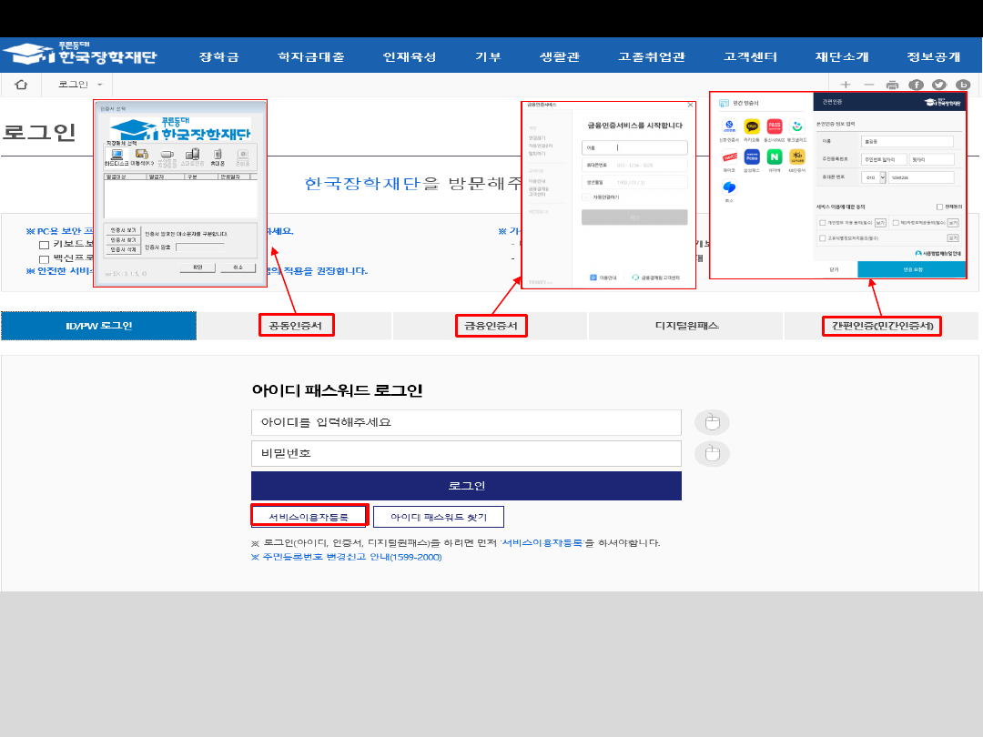Toggle the 자동연결하기 checkbox
This screenshot has width=983, height=737.
pos(585,197)
